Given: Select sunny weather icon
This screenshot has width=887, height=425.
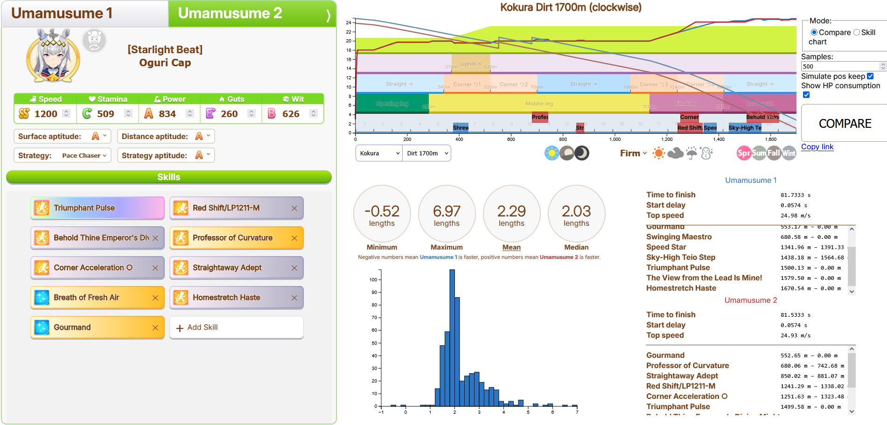Looking at the screenshot, I should pyautogui.click(x=658, y=153).
